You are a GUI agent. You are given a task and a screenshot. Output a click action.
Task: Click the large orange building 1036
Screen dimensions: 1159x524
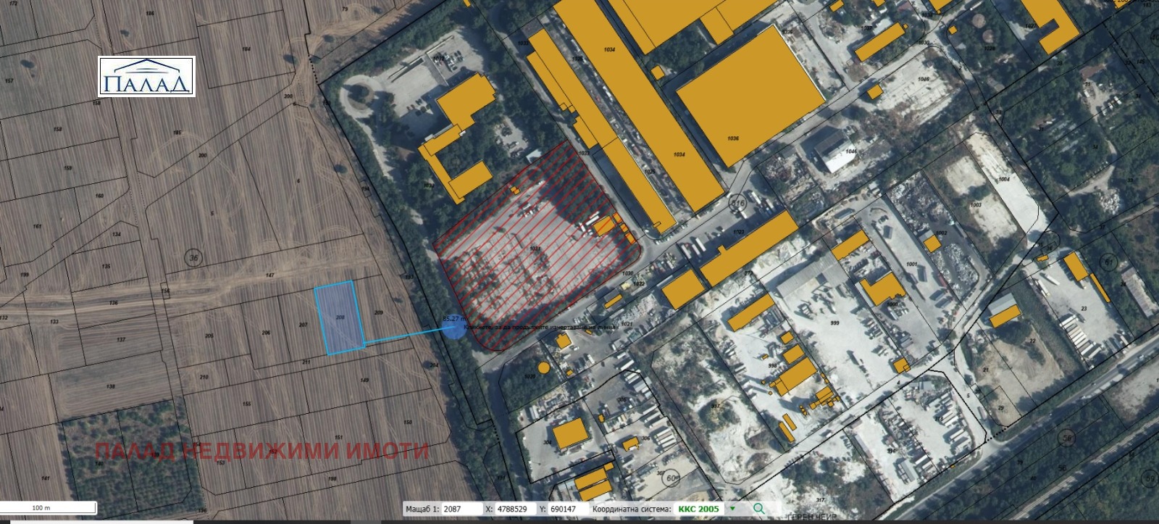click(750, 96)
